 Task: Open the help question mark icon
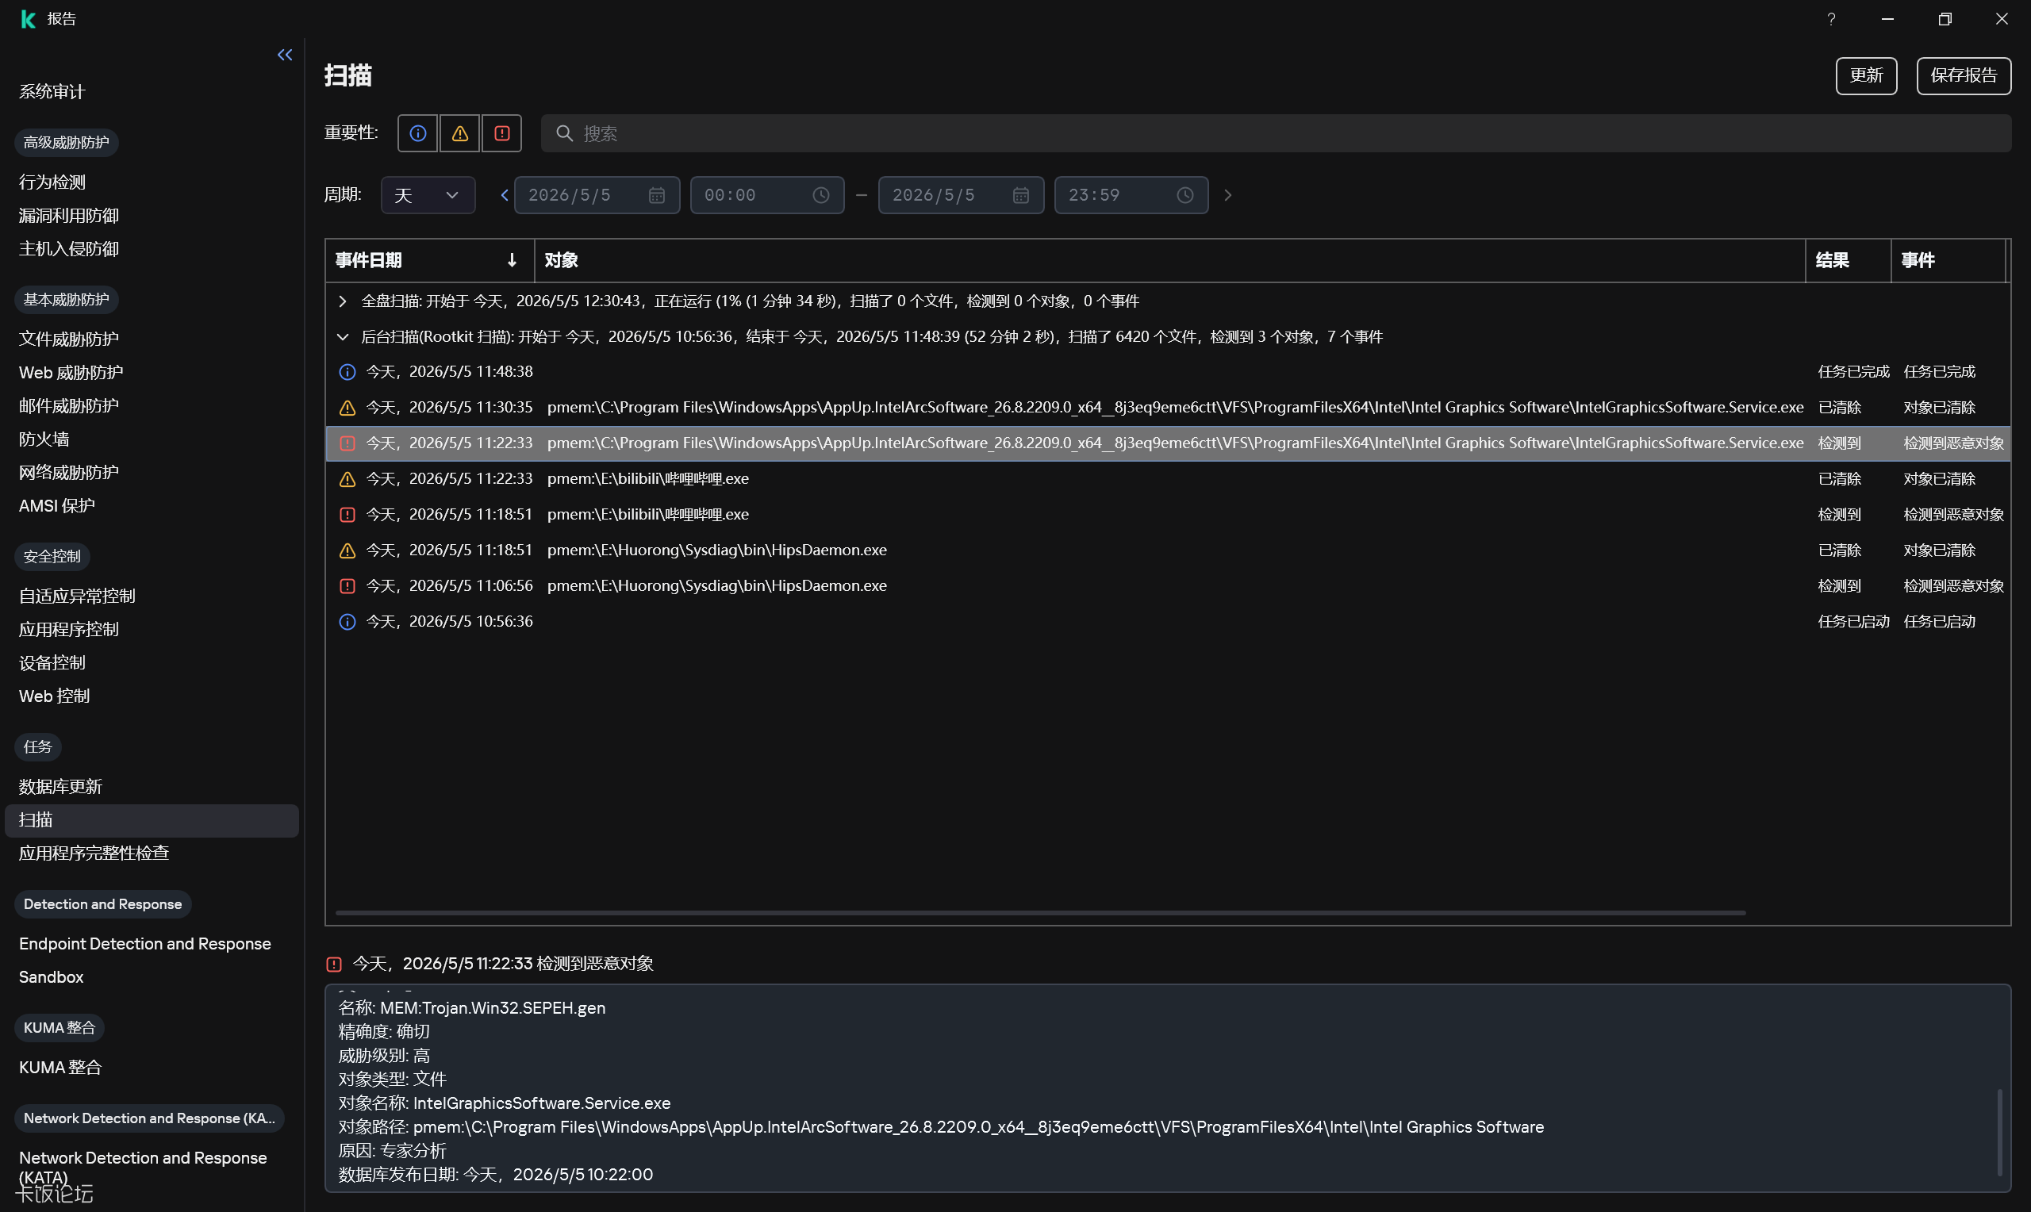[1831, 19]
